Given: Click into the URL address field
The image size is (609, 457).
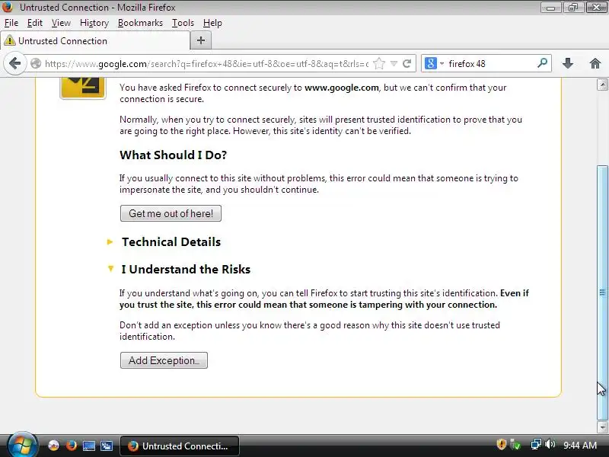Looking at the screenshot, I should point(206,63).
